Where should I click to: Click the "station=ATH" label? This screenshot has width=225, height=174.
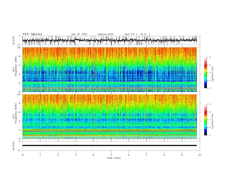click(105, 34)
